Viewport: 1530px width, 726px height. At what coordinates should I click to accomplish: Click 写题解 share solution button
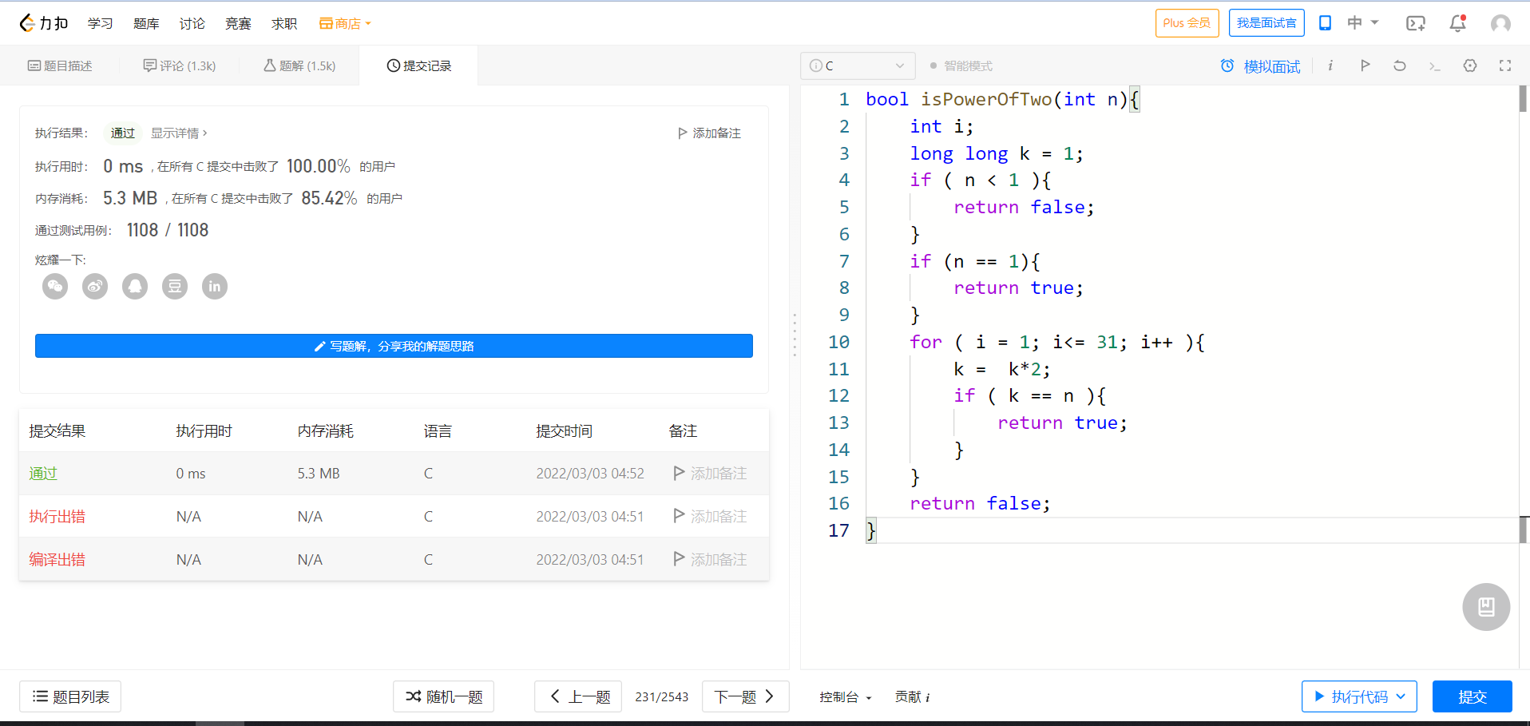point(394,346)
